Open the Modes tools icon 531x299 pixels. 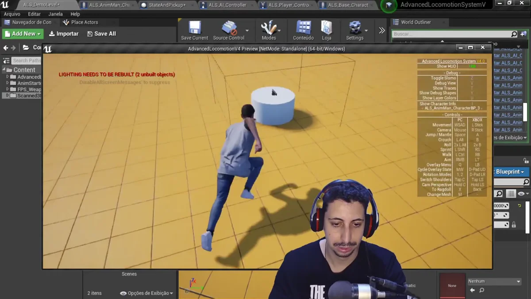(269, 27)
